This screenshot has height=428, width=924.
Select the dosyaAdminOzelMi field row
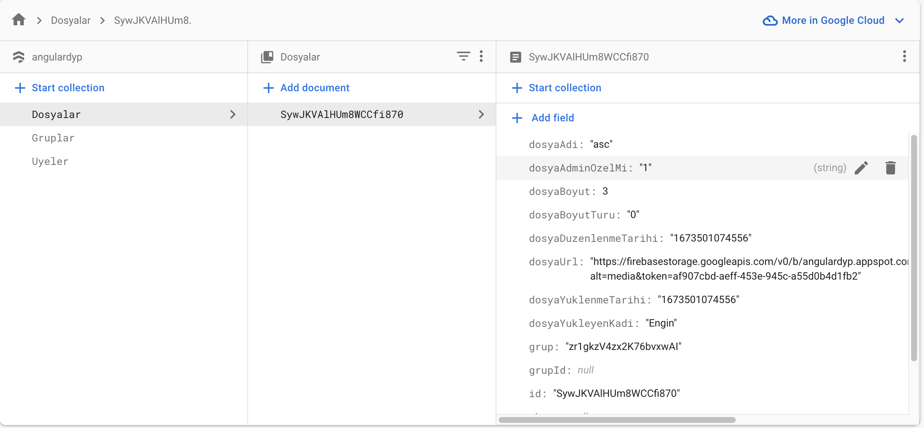click(702, 168)
